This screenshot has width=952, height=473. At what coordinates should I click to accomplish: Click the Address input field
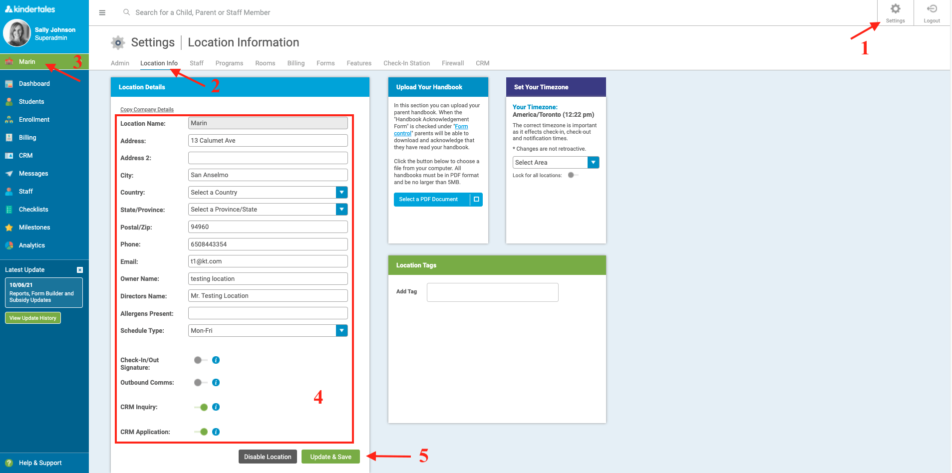(268, 141)
